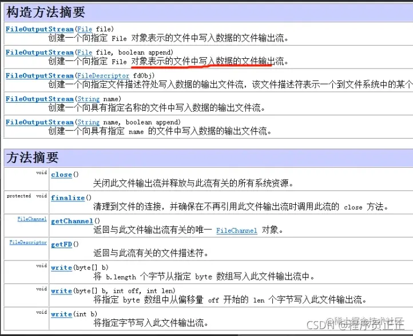
Task: Open the write(int b) method link
Action: 62,314
